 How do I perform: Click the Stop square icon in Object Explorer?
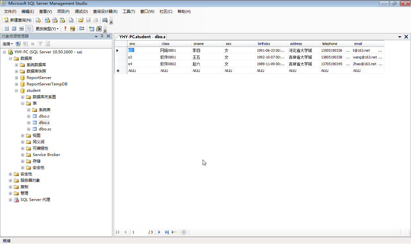click(x=32, y=44)
